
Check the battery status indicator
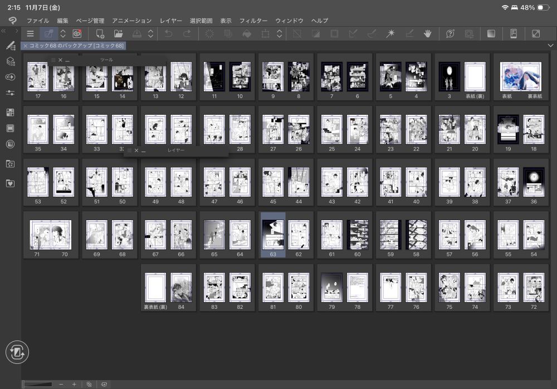pos(543,7)
